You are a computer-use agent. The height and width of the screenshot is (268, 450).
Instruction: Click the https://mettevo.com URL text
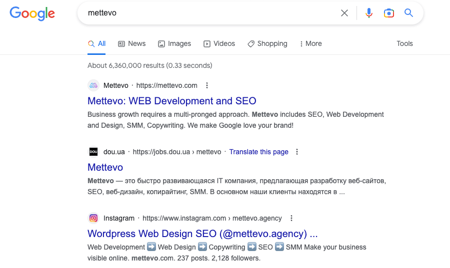[166, 85]
